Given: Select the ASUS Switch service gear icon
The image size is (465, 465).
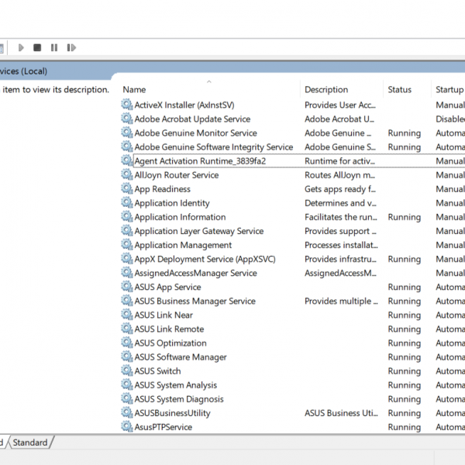Looking at the screenshot, I should click(x=127, y=371).
